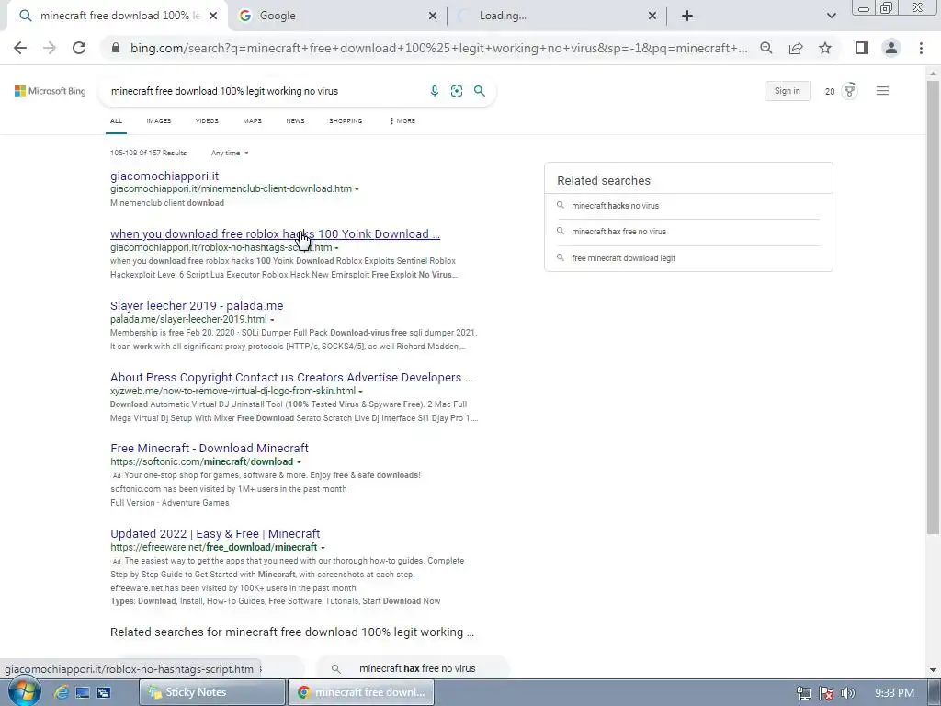The image size is (941, 706).
Task: Open About Press Copyright xyzweb result
Action: (x=291, y=378)
